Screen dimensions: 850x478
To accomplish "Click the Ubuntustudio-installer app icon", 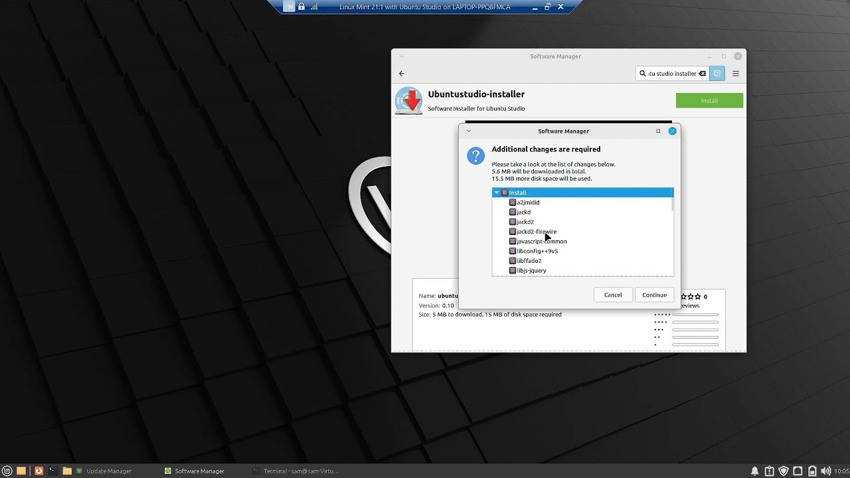I will 408,101.
